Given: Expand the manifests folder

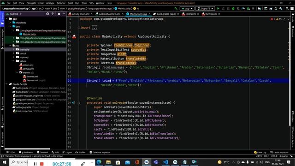Looking at the screenshot, I should pyautogui.click(x=10, y=23).
